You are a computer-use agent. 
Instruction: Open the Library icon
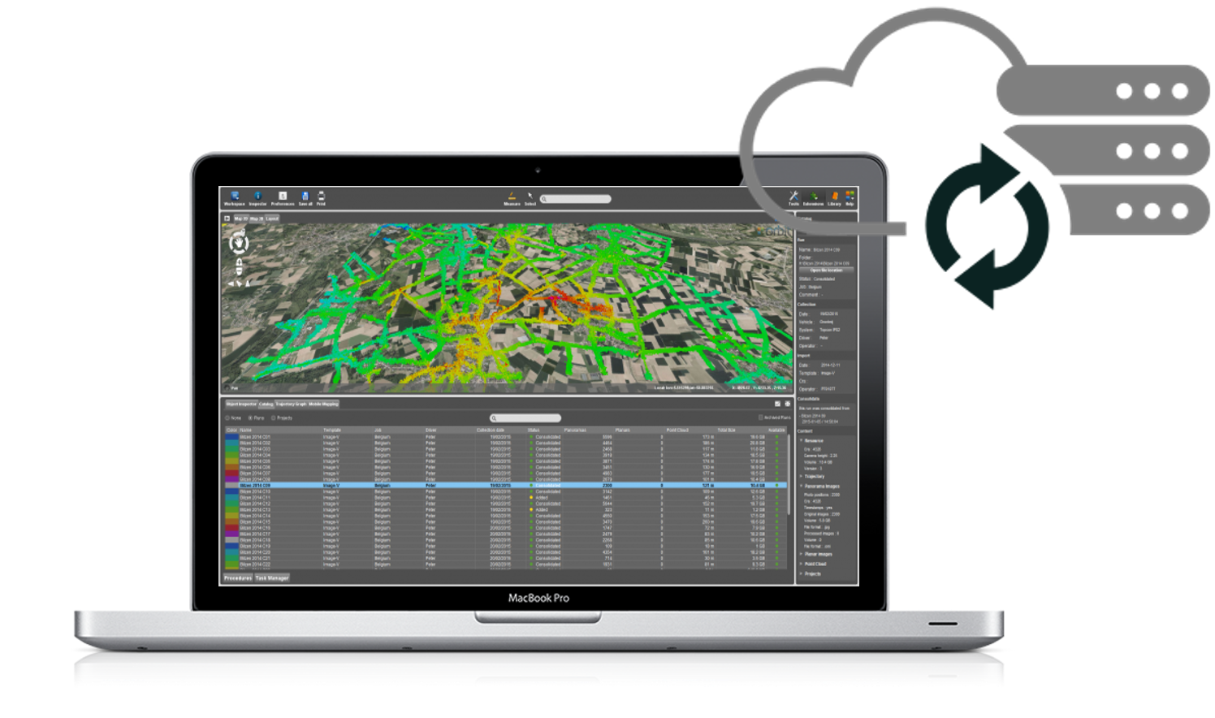click(834, 197)
